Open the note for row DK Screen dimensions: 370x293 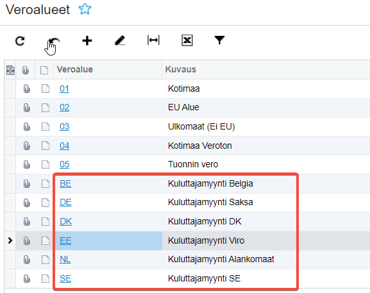[46, 222]
